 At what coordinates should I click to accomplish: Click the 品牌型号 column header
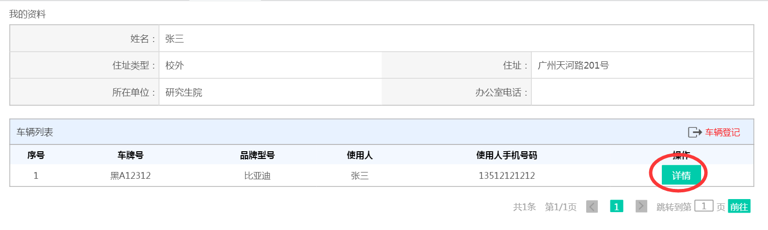pyautogui.click(x=257, y=155)
